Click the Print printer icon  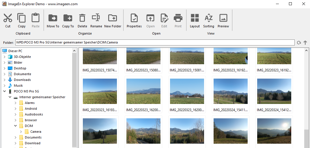[178, 18]
